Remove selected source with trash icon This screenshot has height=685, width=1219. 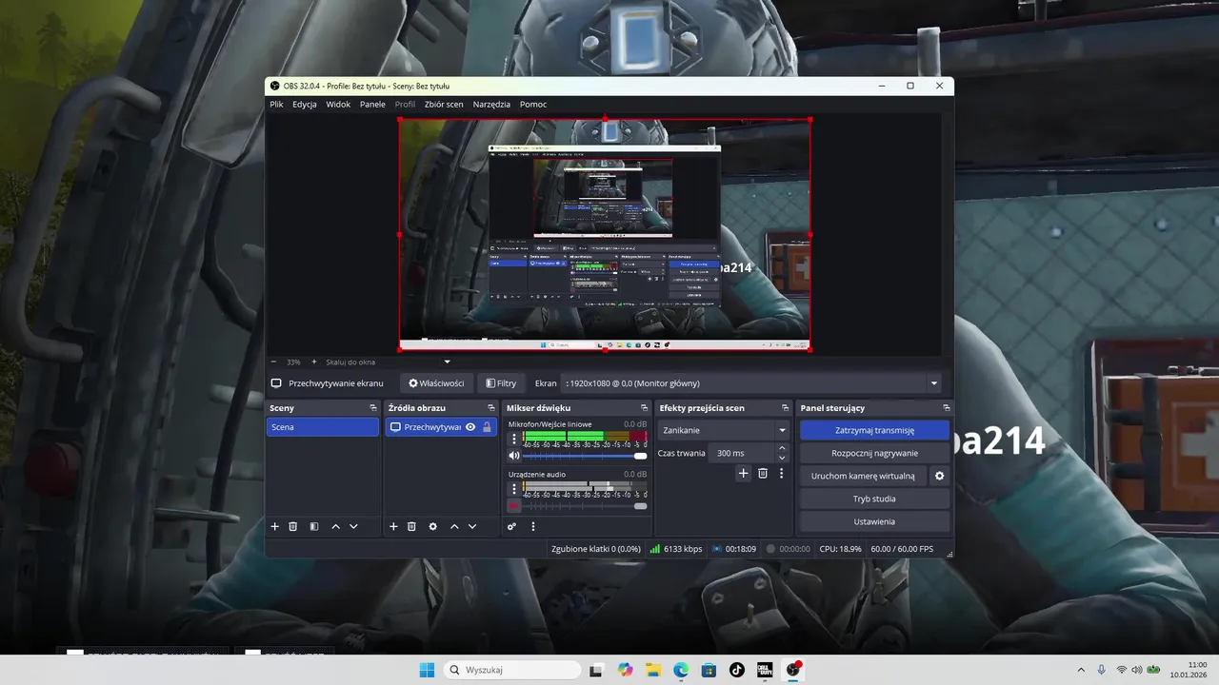[411, 526]
